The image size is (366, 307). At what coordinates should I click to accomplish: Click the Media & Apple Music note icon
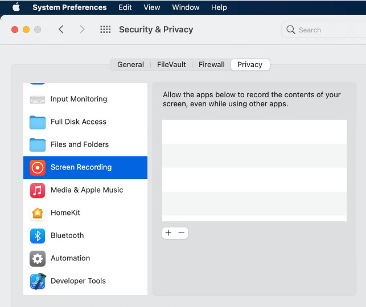38,190
